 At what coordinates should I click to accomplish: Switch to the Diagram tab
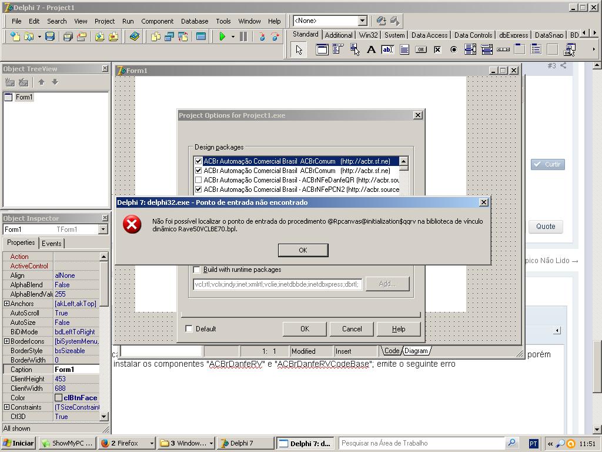[416, 351]
